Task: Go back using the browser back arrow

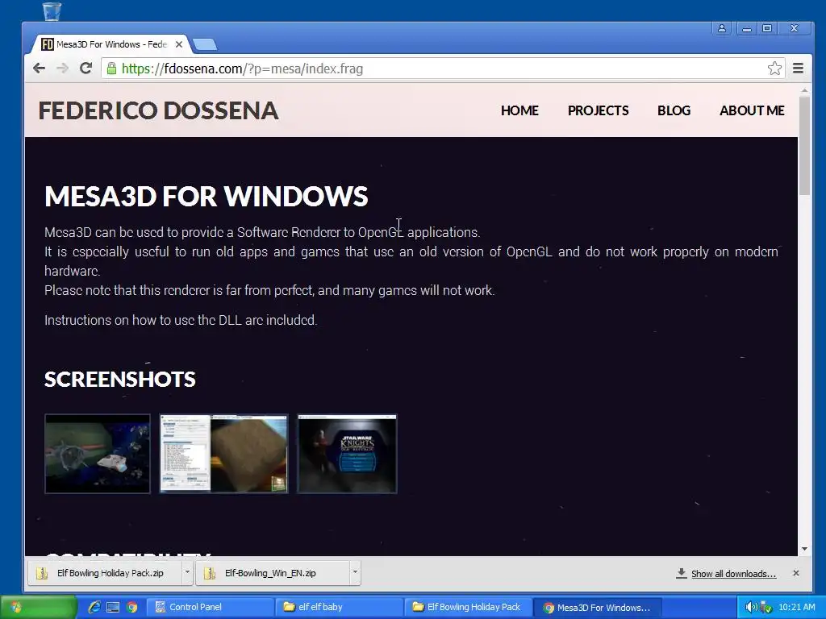Action: coord(39,69)
